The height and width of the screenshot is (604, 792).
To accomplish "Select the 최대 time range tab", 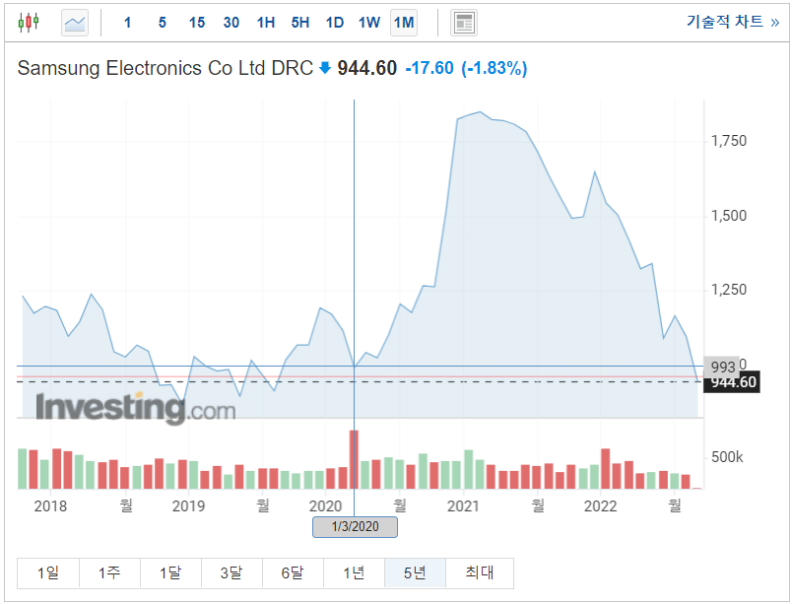I will tap(480, 572).
